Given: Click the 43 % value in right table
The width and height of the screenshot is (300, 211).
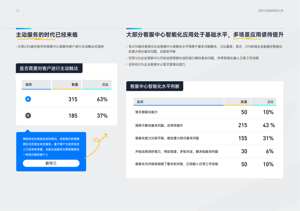Looking at the screenshot, I should coord(269,125).
